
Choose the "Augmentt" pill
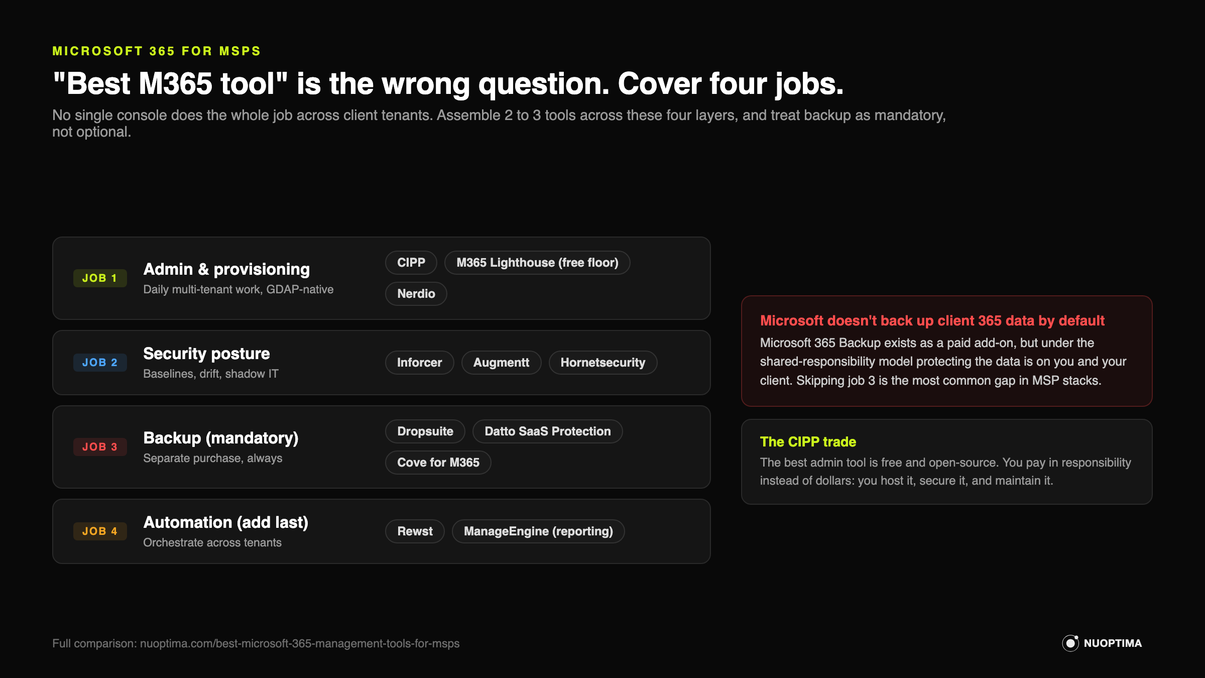click(x=501, y=363)
